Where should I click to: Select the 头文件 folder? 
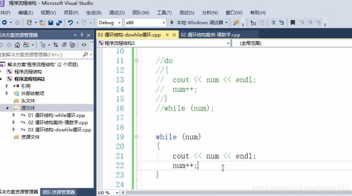point(28,101)
